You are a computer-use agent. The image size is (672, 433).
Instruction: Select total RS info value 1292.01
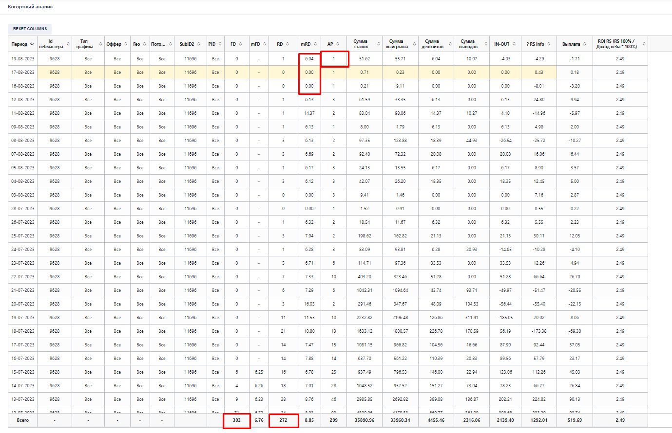coord(539,420)
